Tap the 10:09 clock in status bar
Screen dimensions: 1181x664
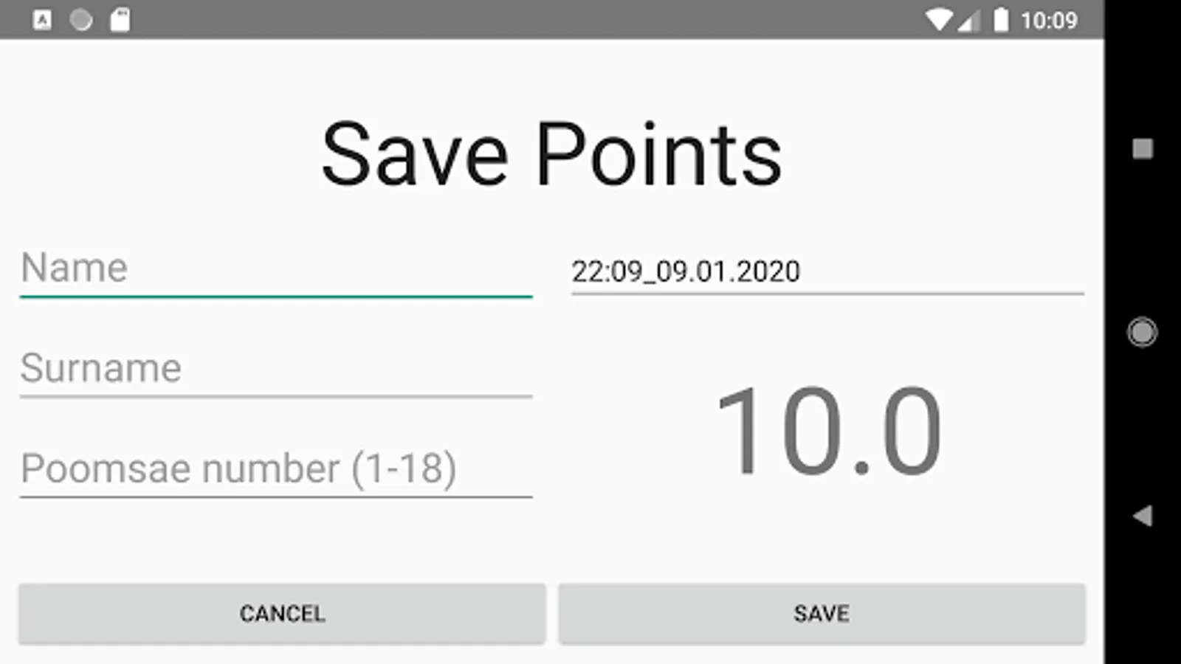tap(1049, 20)
